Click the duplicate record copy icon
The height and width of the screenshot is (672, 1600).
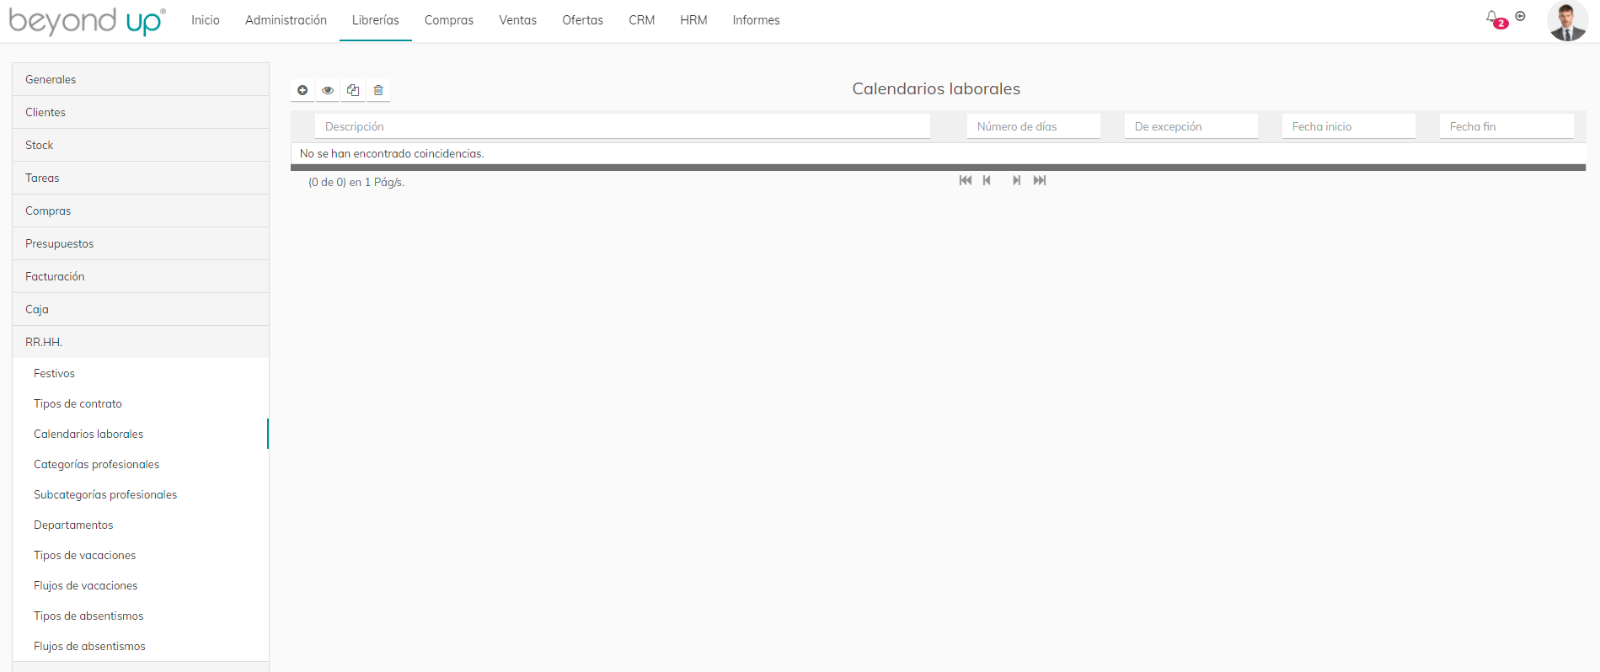point(353,90)
